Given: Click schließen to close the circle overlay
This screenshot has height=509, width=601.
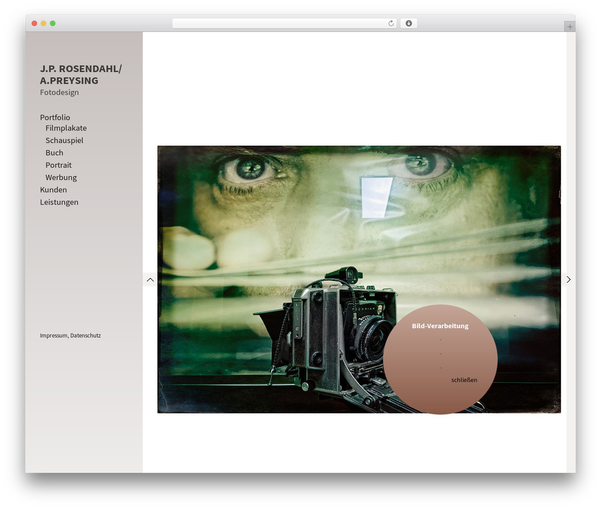Looking at the screenshot, I should tap(464, 380).
